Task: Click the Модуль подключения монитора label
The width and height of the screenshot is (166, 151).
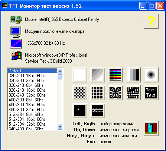Action: (x=55, y=31)
